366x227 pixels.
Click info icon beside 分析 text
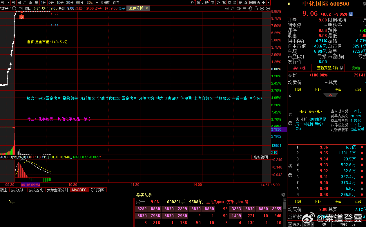click(x=297, y=119)
